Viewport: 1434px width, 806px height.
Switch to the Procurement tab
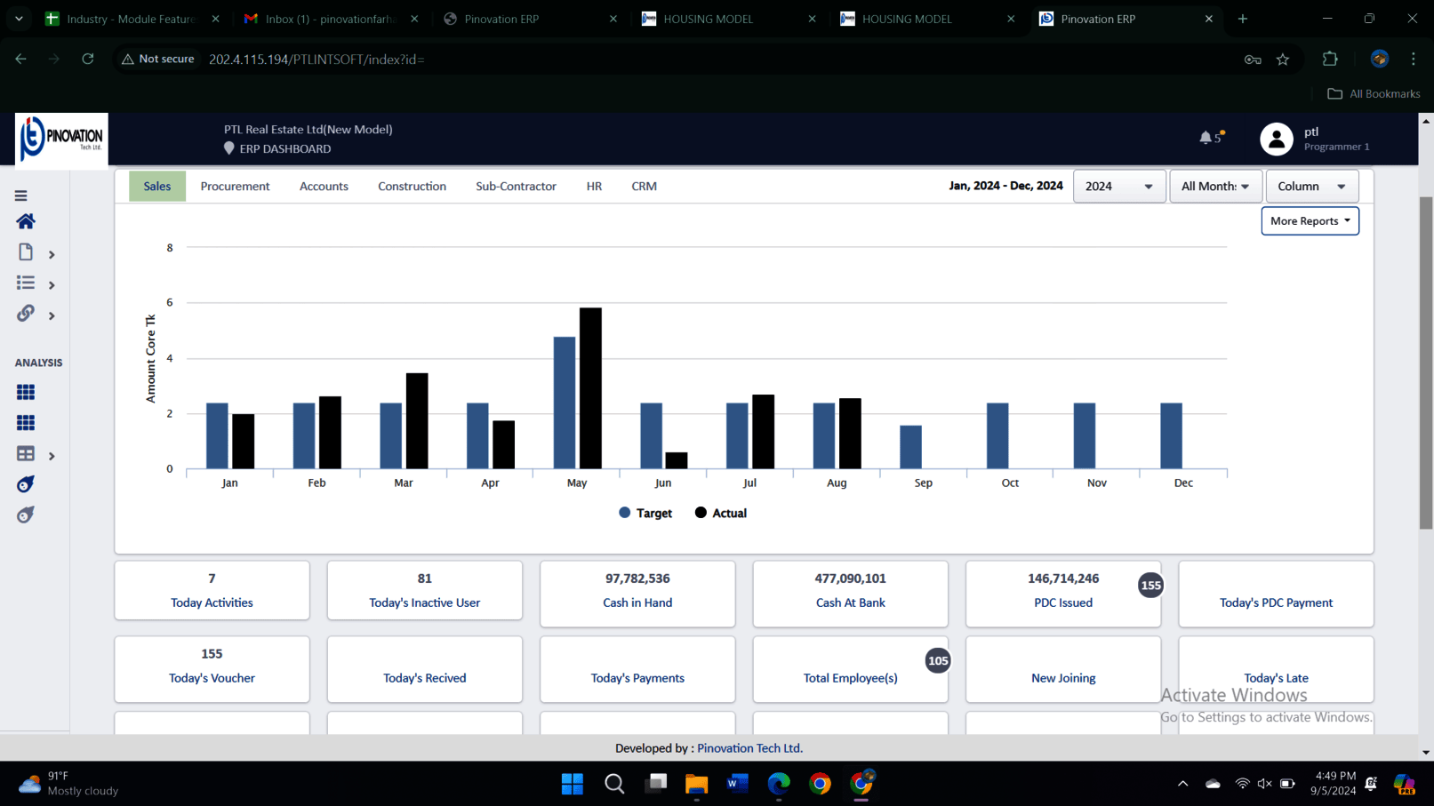(x=235, y=187)
